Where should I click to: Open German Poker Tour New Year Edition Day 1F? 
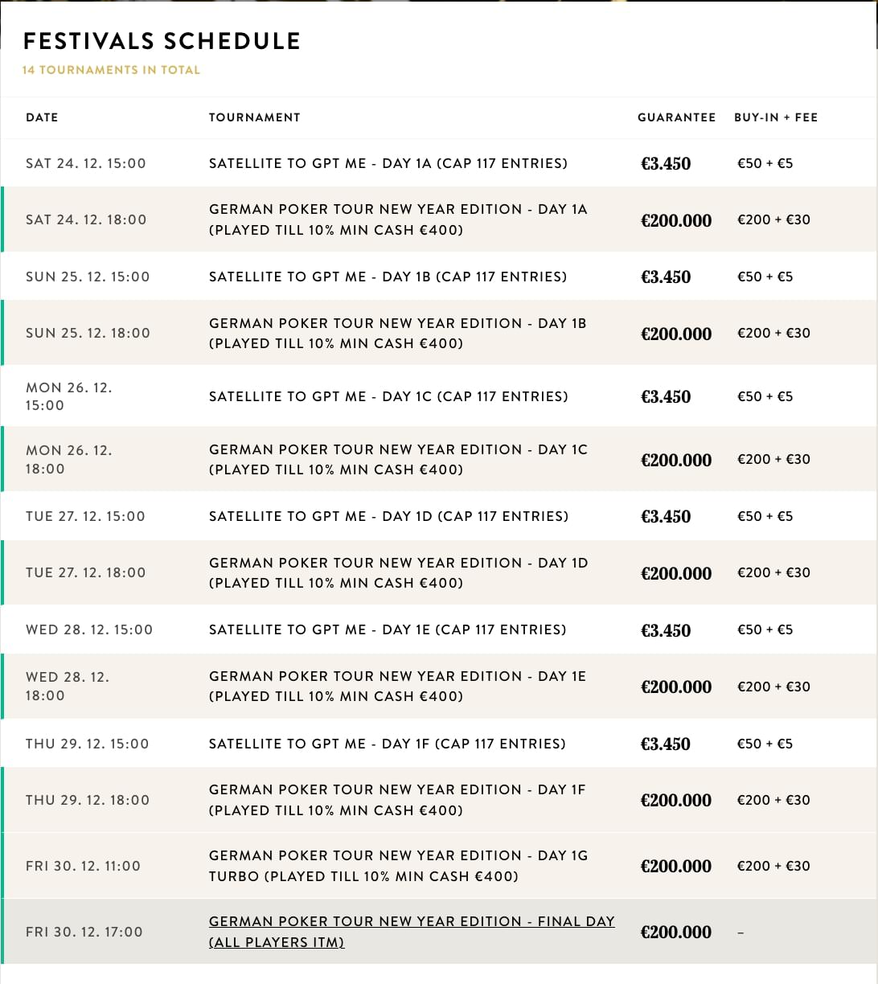pyautogui.click(x=397, y=800)
